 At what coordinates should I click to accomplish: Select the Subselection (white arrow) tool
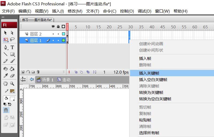point(12,33)
